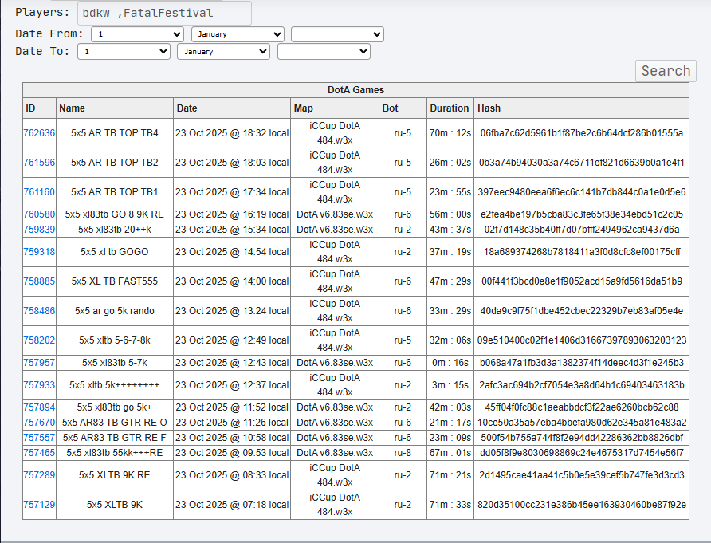Open game ID 759318 link
Image resolution: width=711 pixels, height=543 pixels.
(x=39, y=252)
